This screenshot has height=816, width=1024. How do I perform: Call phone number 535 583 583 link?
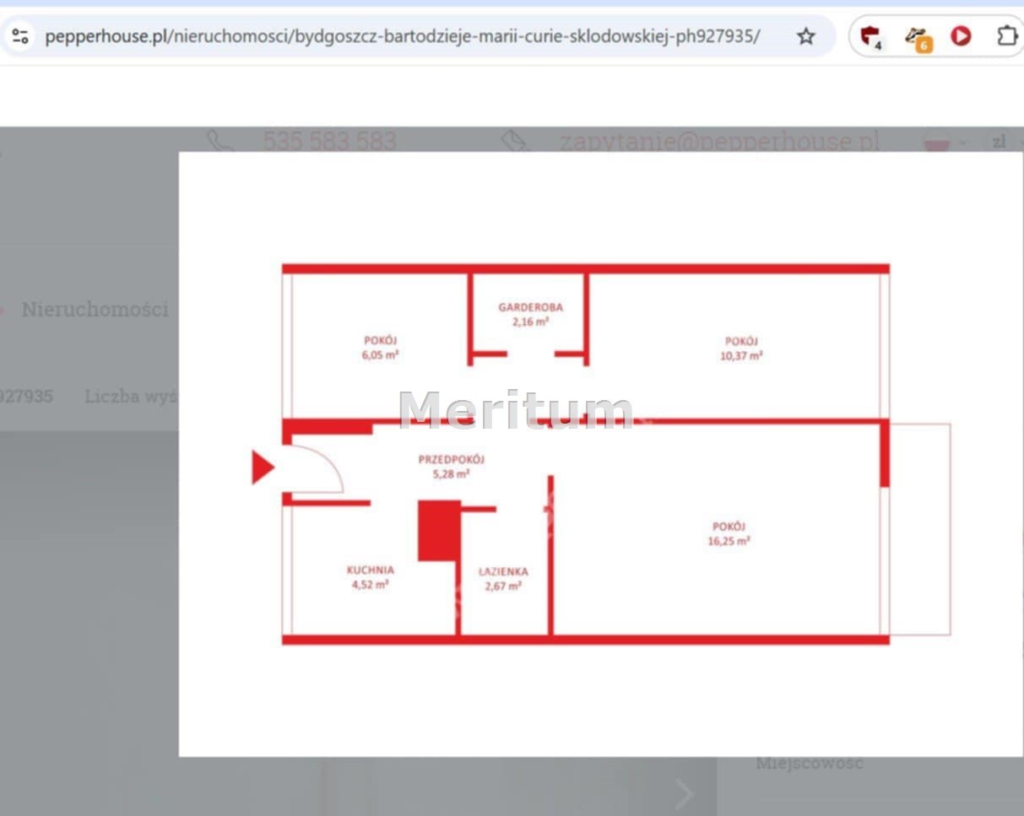point(329,140)
